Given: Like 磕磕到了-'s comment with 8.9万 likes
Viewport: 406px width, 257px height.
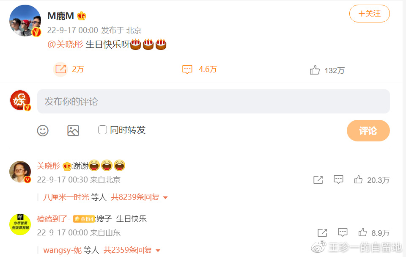Looking at the screenshot, I should 362,232.
